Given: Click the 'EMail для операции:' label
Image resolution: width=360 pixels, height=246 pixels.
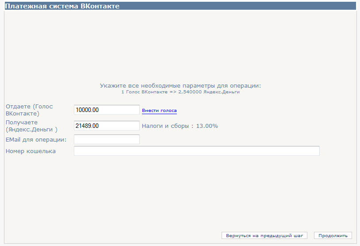Looking at the screenshot, I should click(x=36, y=140).
